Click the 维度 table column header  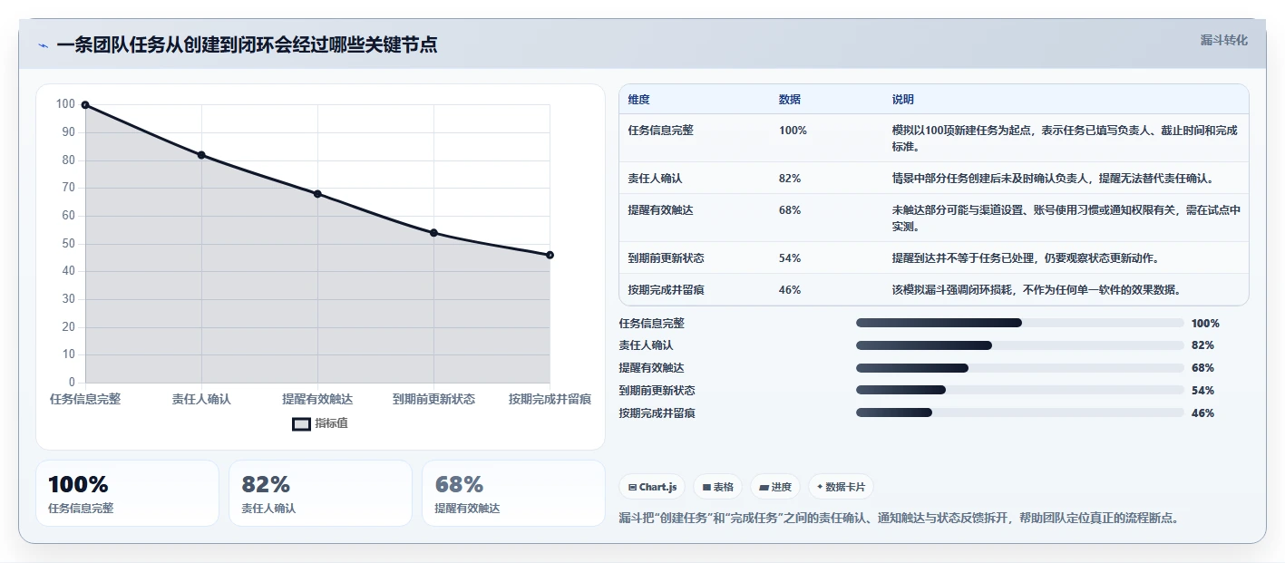coord(638,100)
